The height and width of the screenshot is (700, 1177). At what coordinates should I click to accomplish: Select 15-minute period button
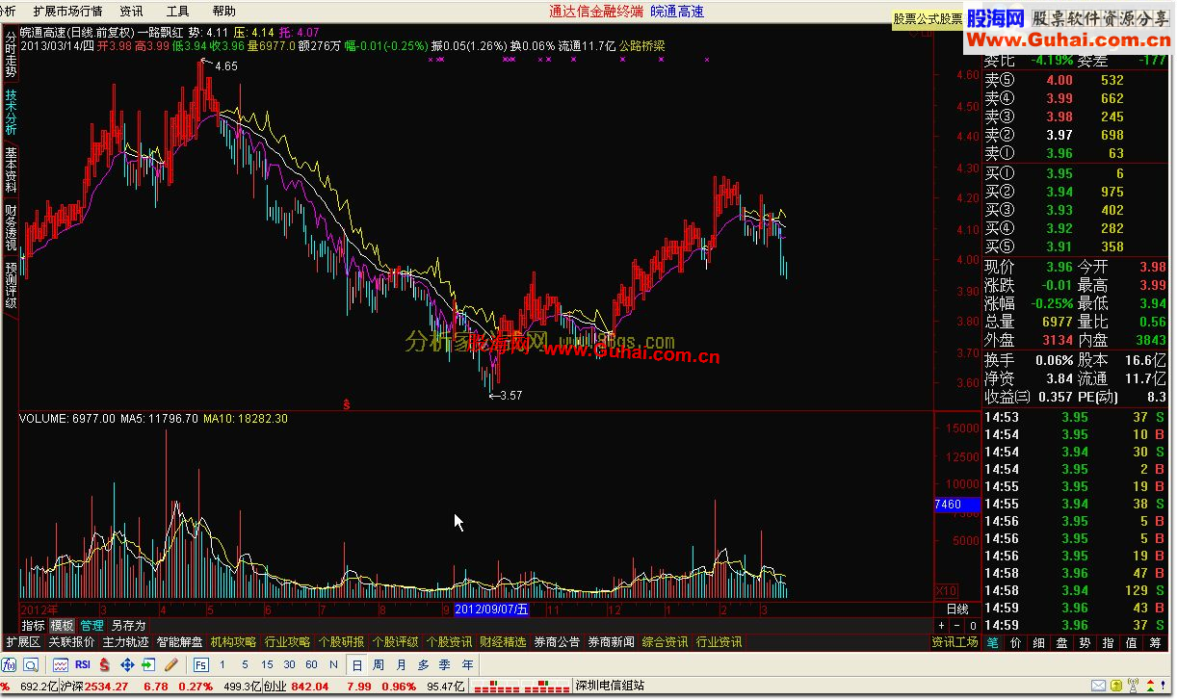point(267,664)
